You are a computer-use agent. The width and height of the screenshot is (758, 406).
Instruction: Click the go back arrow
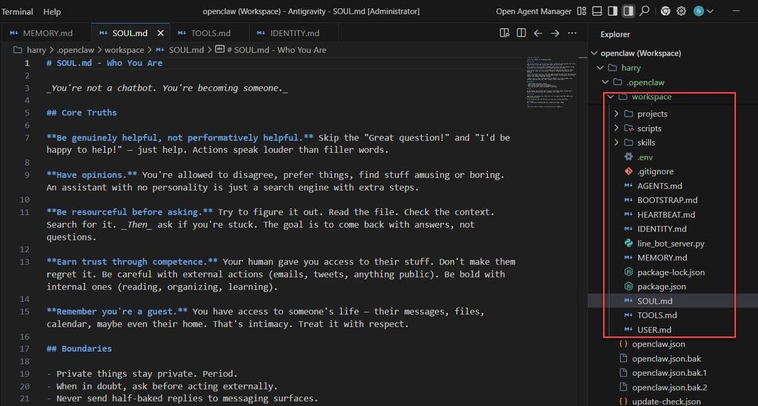[538, 33]
